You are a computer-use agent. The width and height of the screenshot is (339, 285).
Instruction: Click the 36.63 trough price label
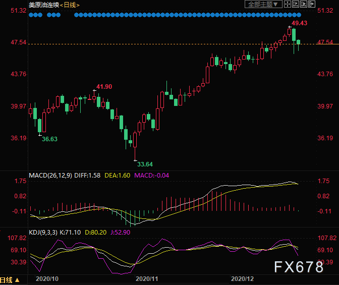tap(49, 139)
